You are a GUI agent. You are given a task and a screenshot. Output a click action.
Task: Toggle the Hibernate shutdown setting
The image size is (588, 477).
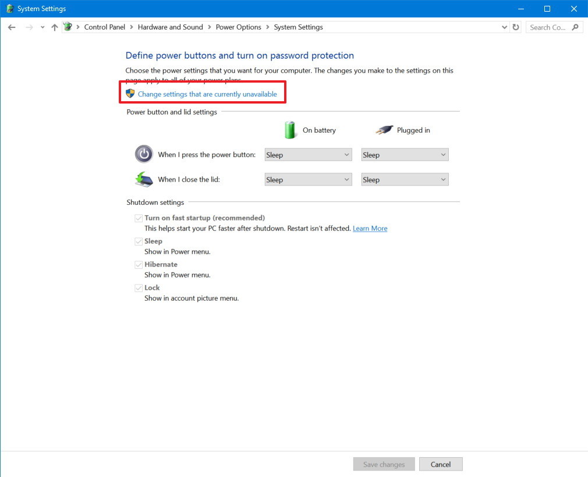(x=139, y=264)
